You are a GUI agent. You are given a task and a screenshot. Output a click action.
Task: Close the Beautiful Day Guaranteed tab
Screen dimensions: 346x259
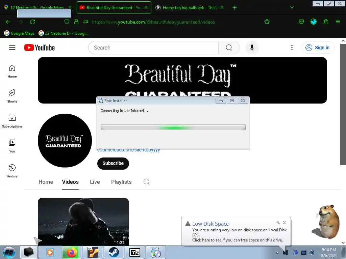tap(146, 7)
